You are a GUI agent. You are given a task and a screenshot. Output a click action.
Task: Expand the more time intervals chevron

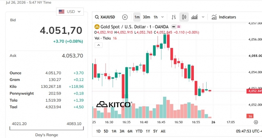[x=162, y=17]
